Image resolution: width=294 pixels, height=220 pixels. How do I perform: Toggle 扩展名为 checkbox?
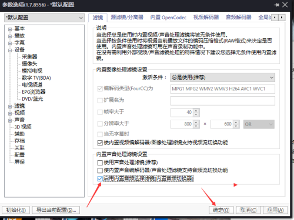click(100, 100)
